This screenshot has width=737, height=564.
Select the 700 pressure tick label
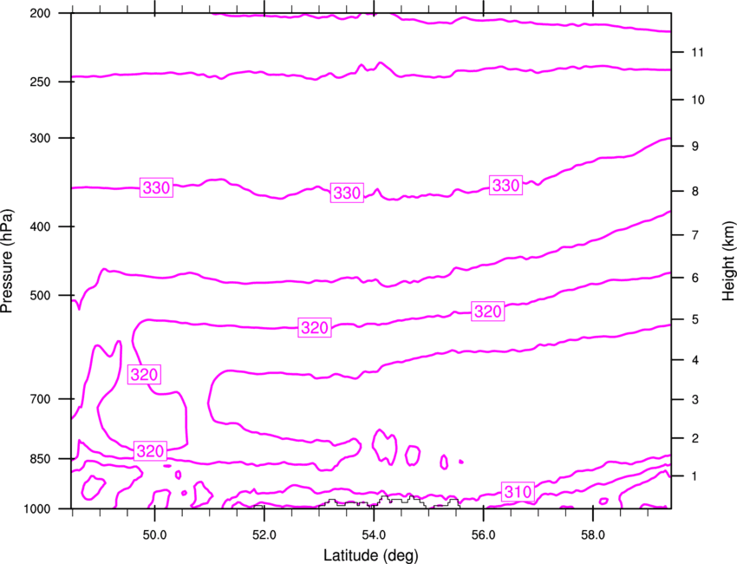pos(40,399)
